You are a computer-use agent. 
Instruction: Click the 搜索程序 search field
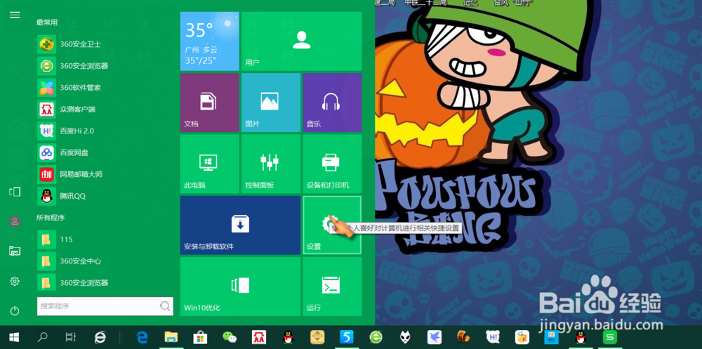pyautogui.click(x=105, y=306)
